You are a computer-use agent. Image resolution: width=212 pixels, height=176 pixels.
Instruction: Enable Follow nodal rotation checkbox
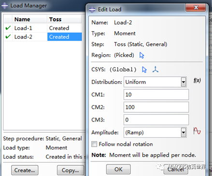[94, 144]
